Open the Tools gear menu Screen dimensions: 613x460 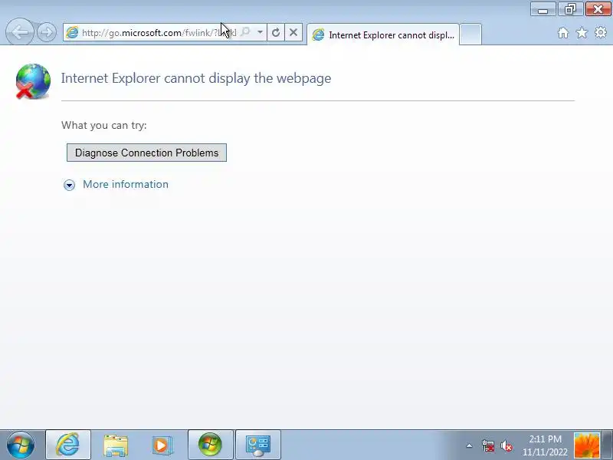[x=601, y=32]
